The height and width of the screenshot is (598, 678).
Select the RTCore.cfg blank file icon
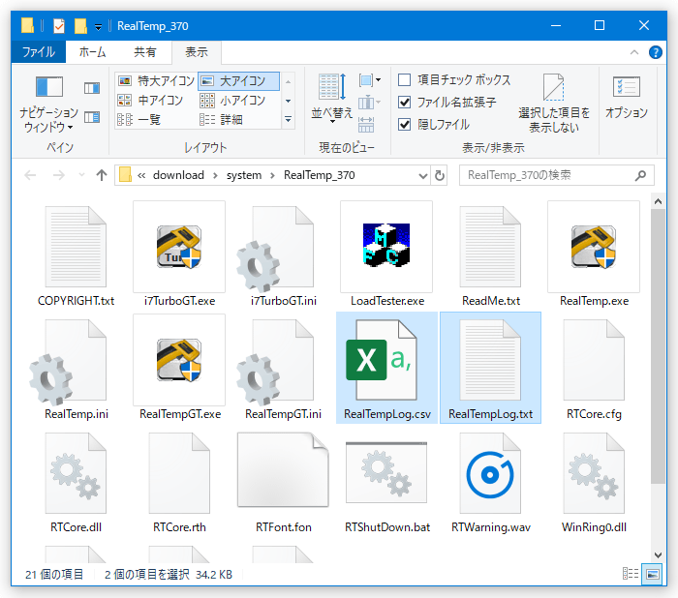pyautogui.click(x=594, y=360)
